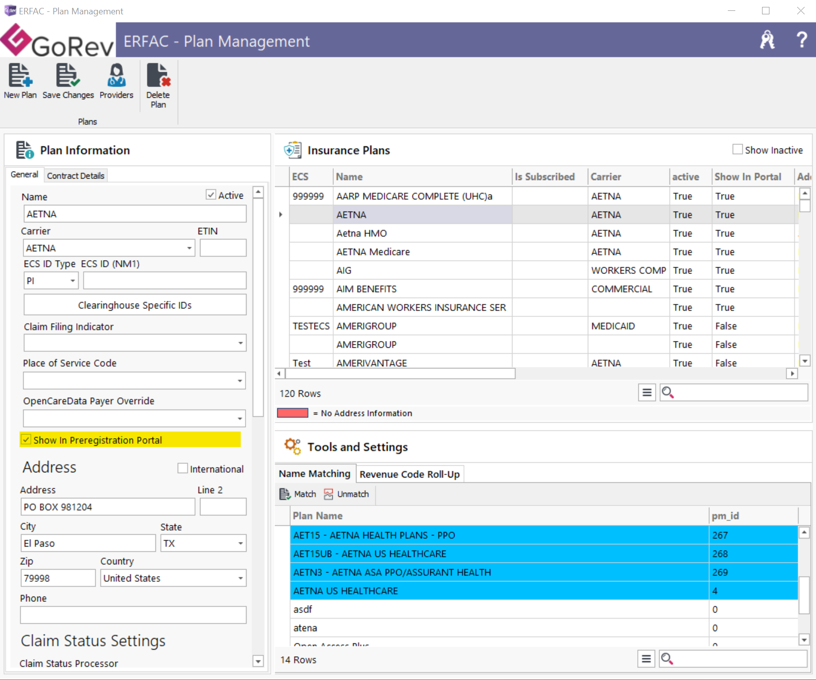Open the ECS ID Type dropdown
The image size is (816, 680).
click(x=73, y=281)
